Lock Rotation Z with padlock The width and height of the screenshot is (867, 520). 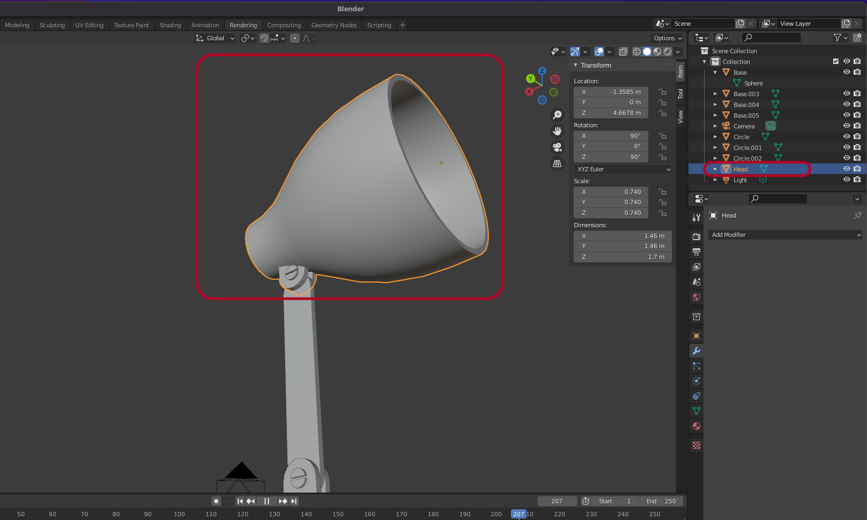coord(663,157)
